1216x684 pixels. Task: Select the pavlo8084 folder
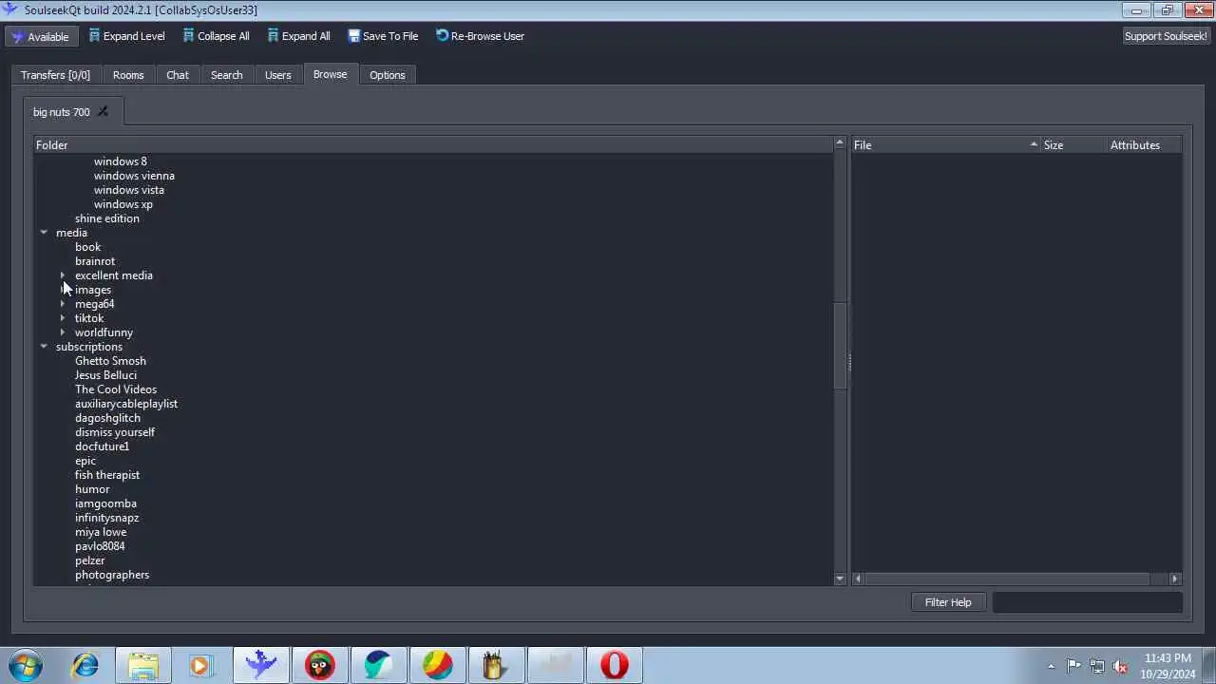(100, 546)
